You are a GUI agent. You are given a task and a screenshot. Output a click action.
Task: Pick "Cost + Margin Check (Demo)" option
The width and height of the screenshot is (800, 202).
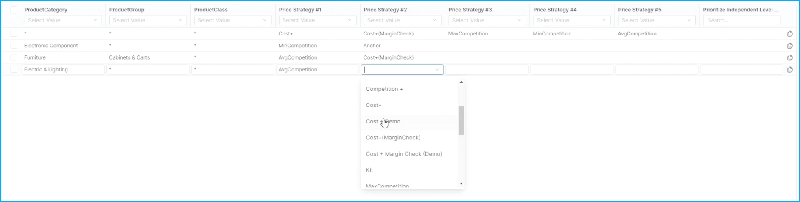point(404,154)
